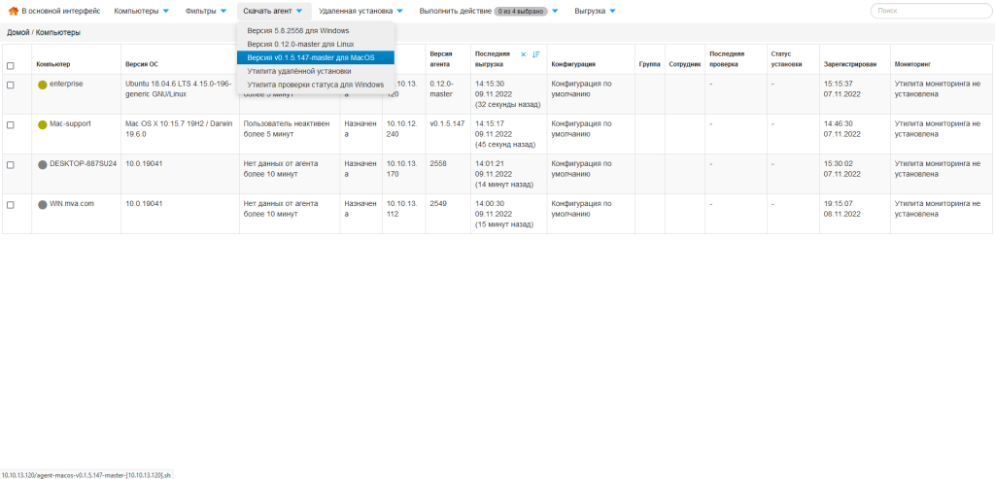Open the Mac-support computer entry
The width and height of the screenshot is (995, 479).
70,123
